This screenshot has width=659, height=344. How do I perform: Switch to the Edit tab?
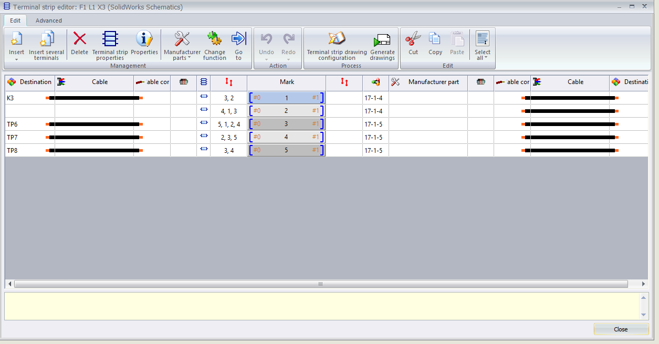click(x=15, y=20)
